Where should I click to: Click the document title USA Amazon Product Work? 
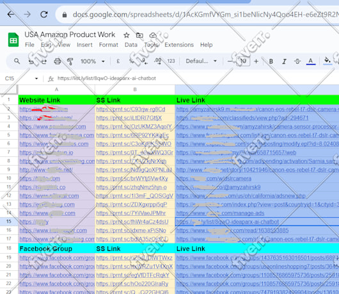pyautogui.click(x=70, y=35)
